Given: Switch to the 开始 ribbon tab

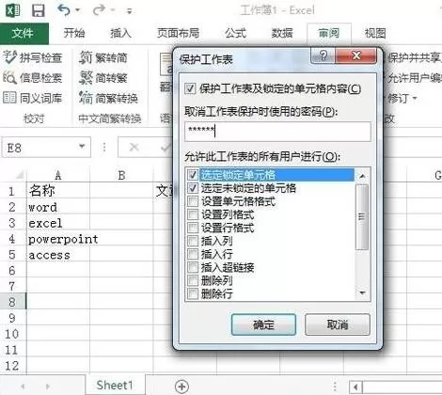Looking at the screenshot, I should (74, 33).
